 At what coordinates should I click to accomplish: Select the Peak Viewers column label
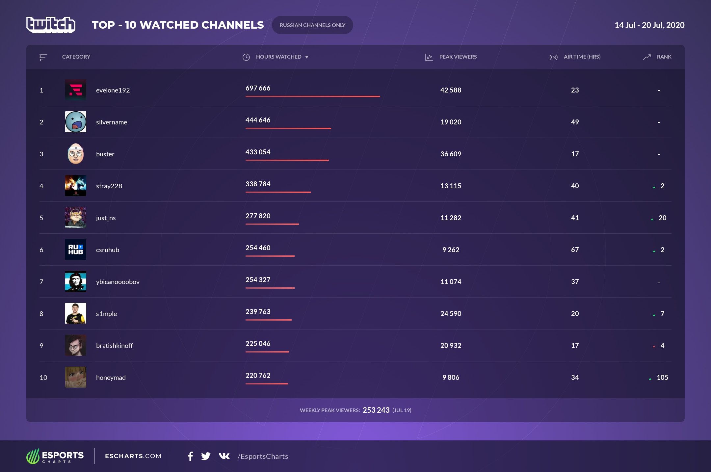point(458,57)
